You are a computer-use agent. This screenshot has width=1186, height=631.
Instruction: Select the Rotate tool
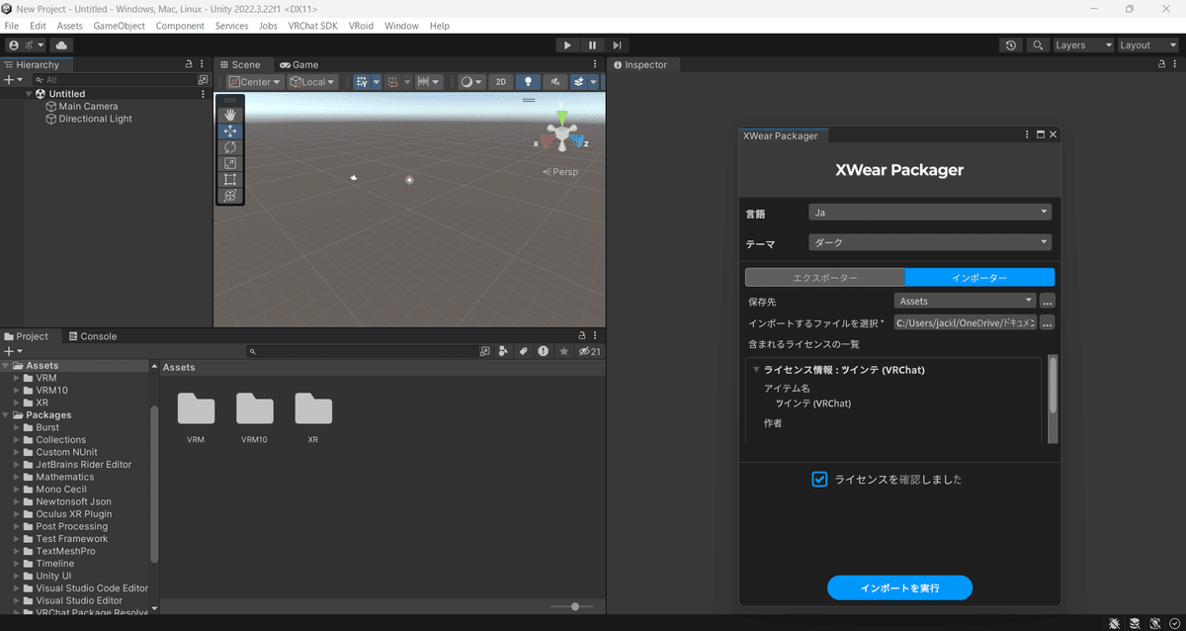[230, 147]
